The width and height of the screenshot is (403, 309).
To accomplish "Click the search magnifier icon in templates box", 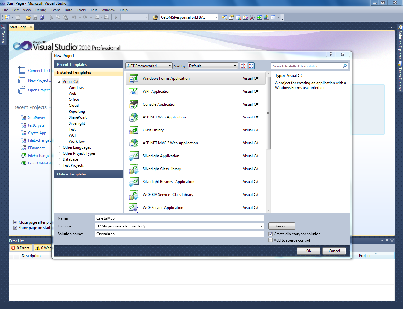I will pyautogui.click(x=345, y=66).
